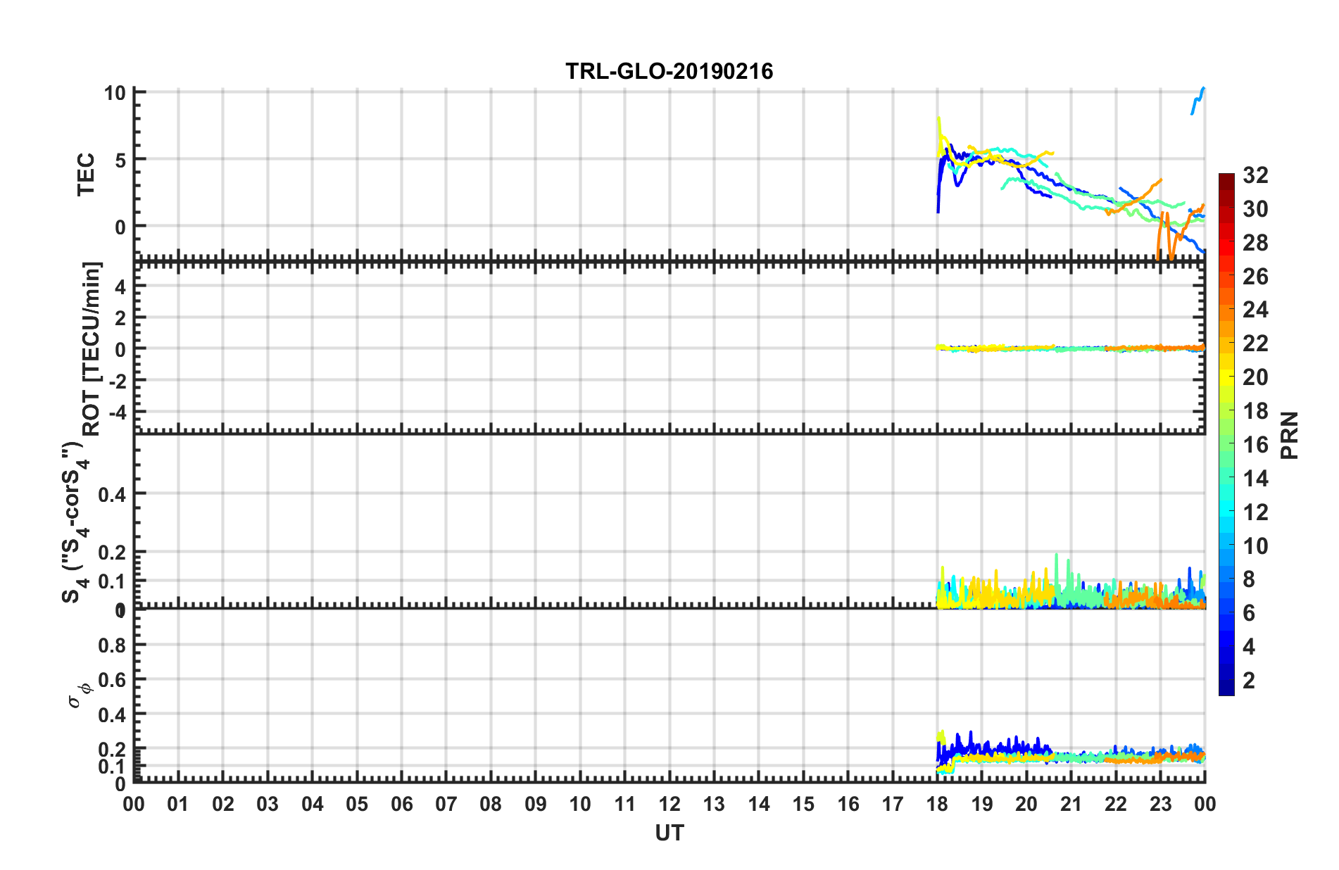Viewport: 1339px width, 870px height.
Task: Click S4 axis tick label 0.4
Action: pos(112,495)
